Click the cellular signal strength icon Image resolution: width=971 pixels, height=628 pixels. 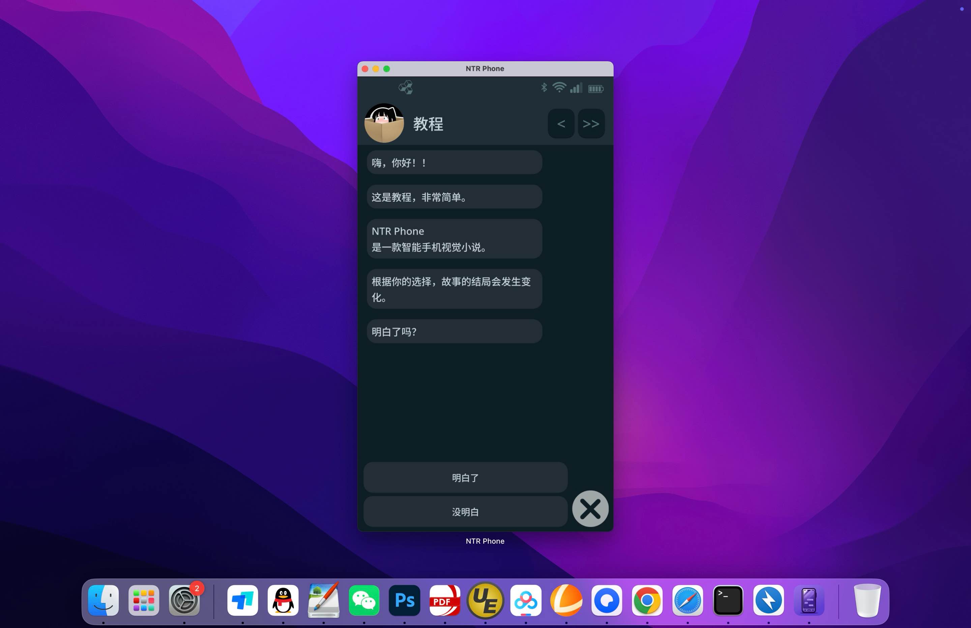click(x=577, y=88)
